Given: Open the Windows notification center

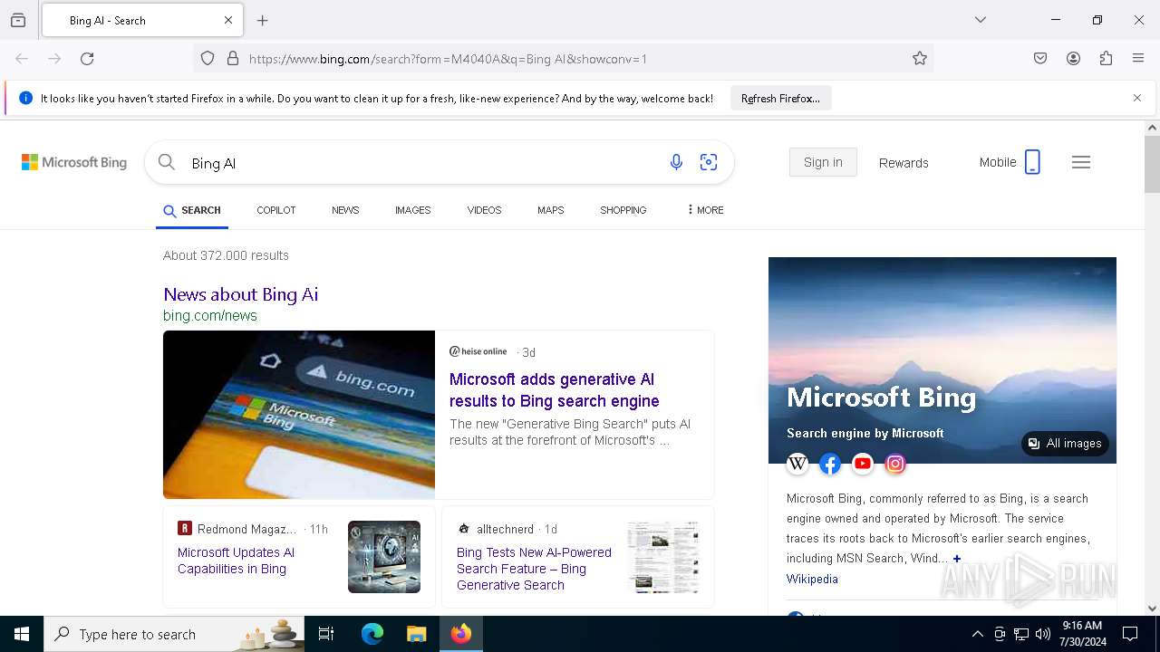Looking at the screenshot, I should 1130,634.
